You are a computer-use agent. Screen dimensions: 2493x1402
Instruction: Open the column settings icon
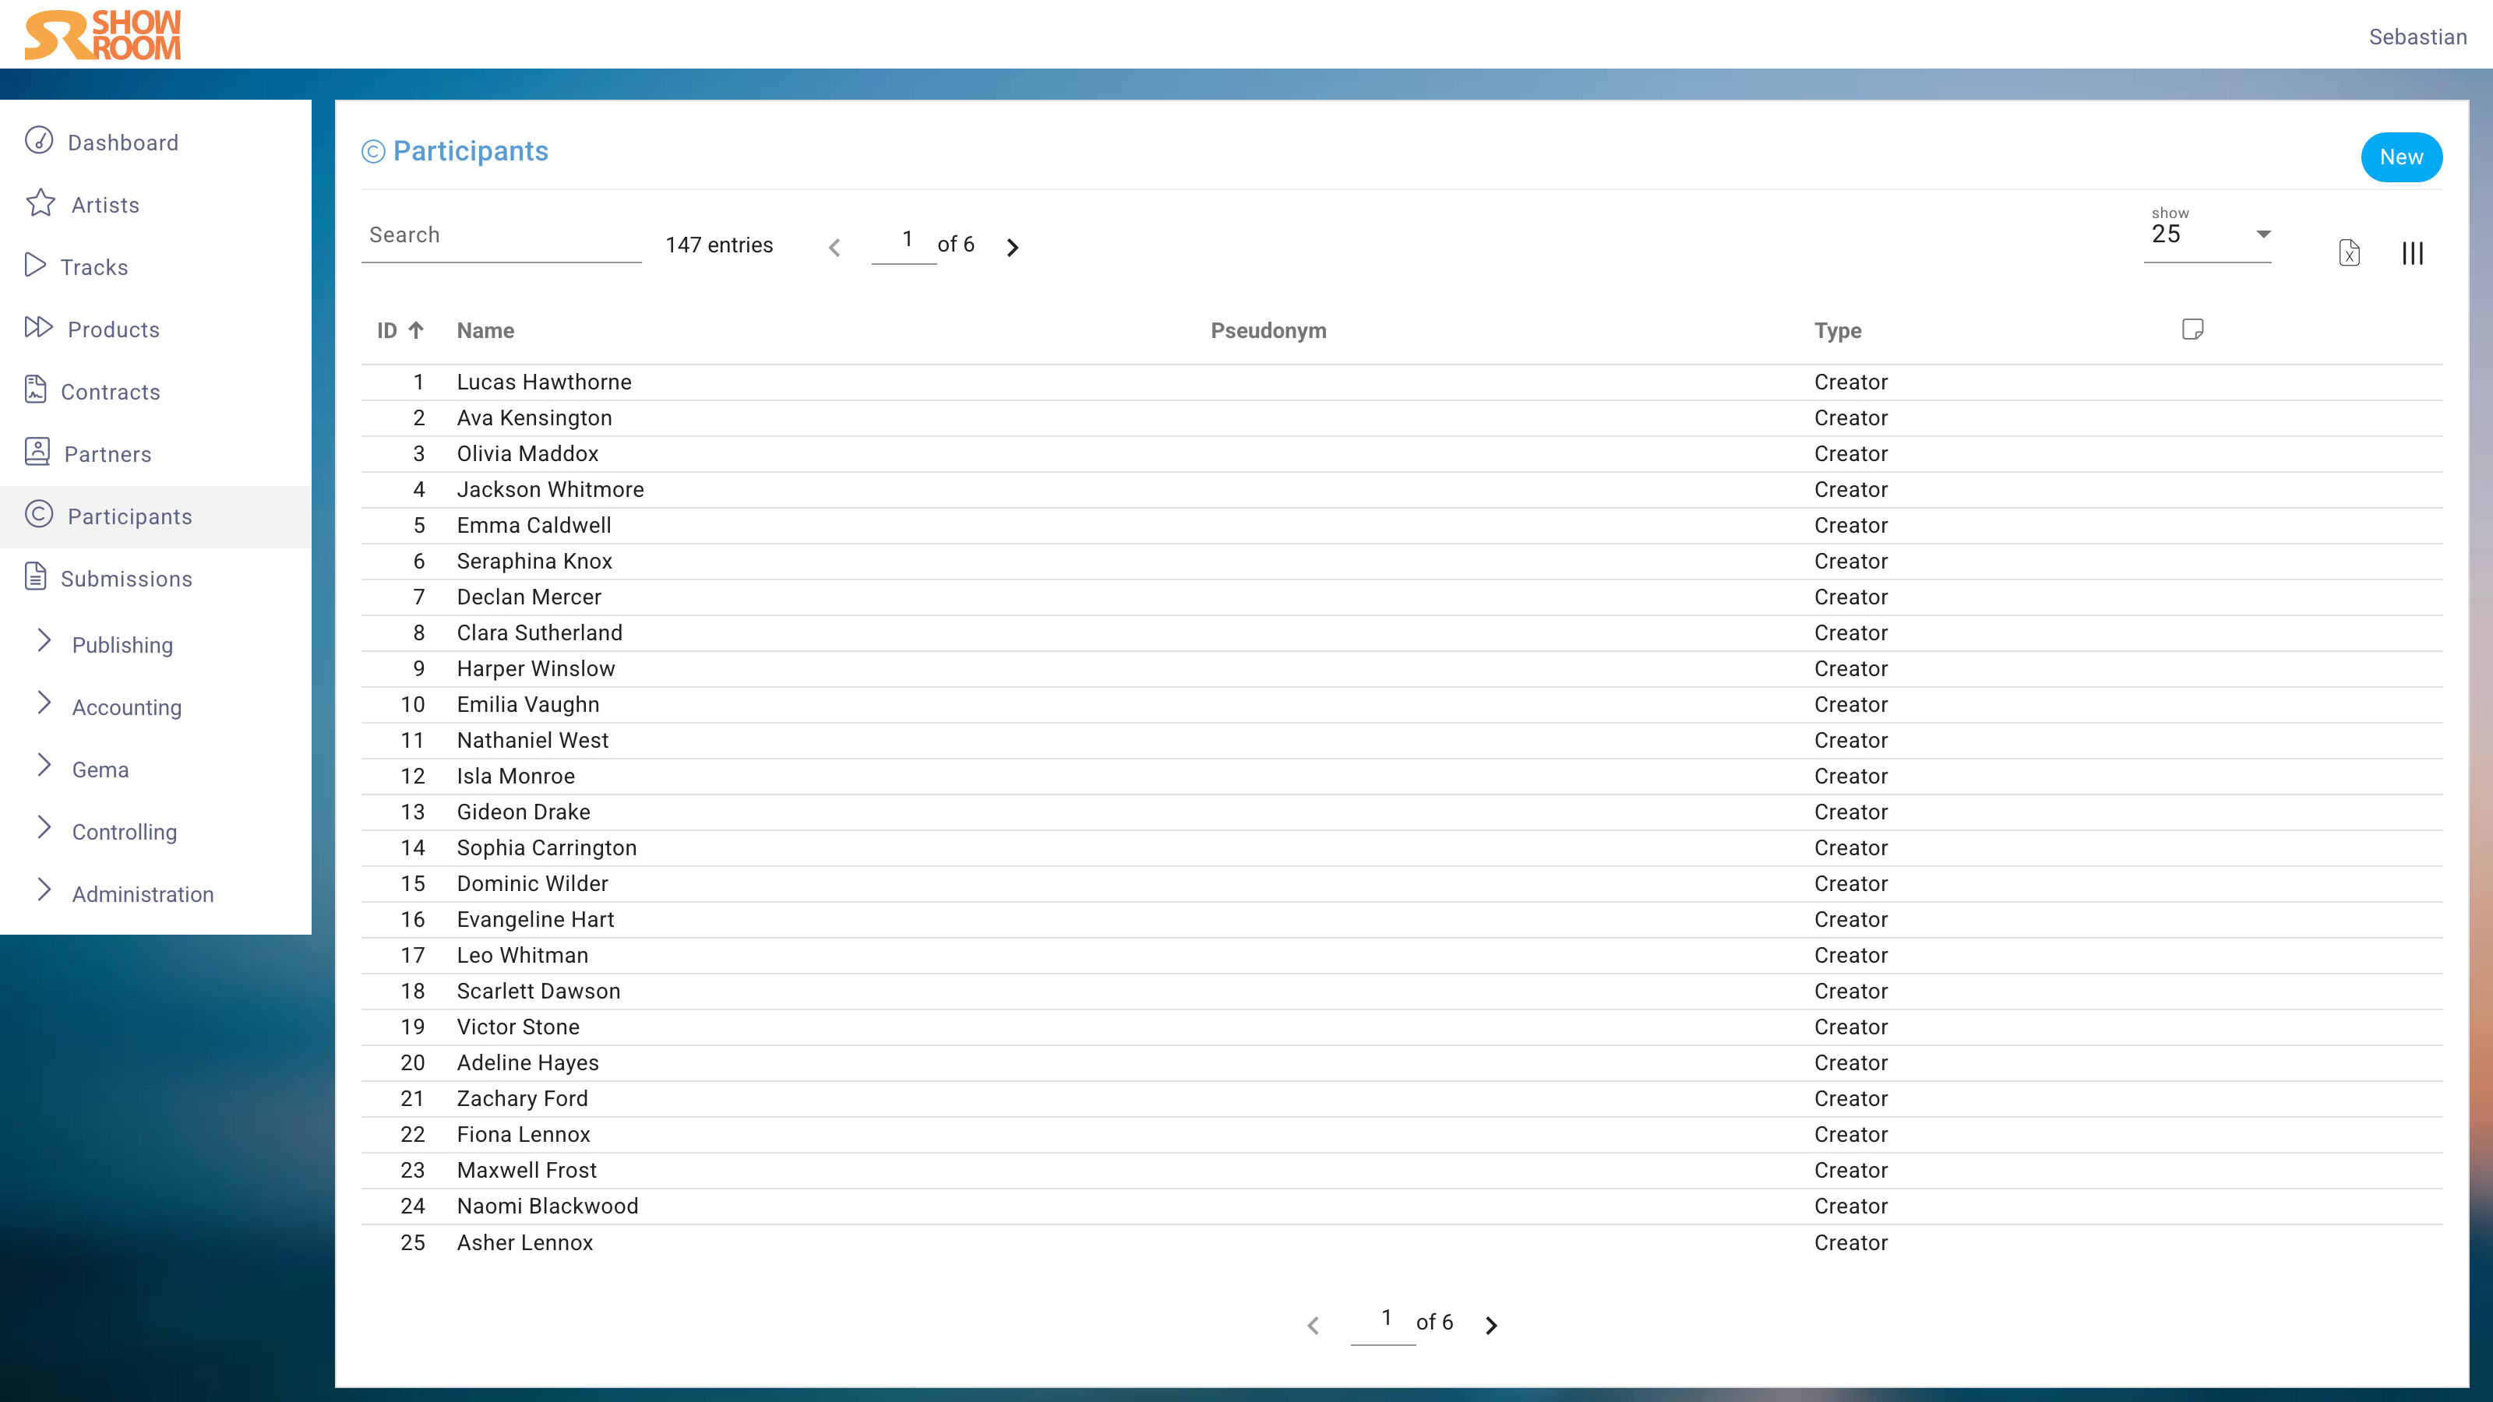coord(2412,252)
